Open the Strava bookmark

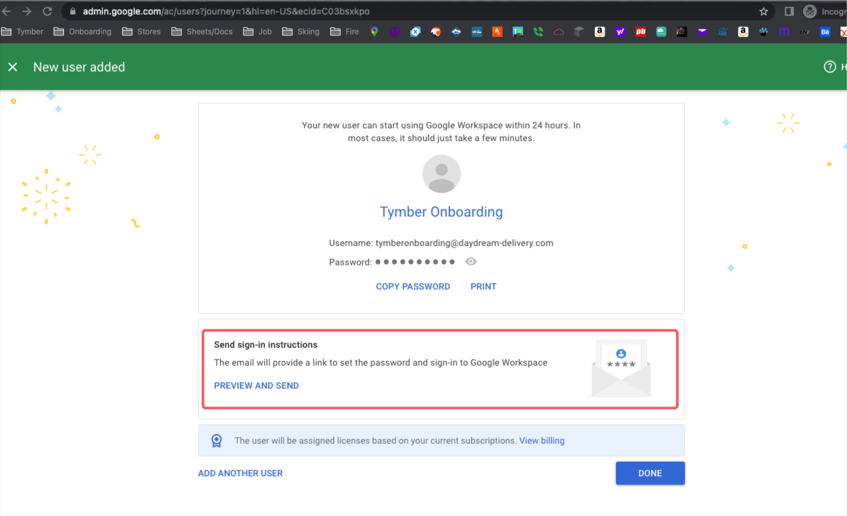tap(497, 32)
